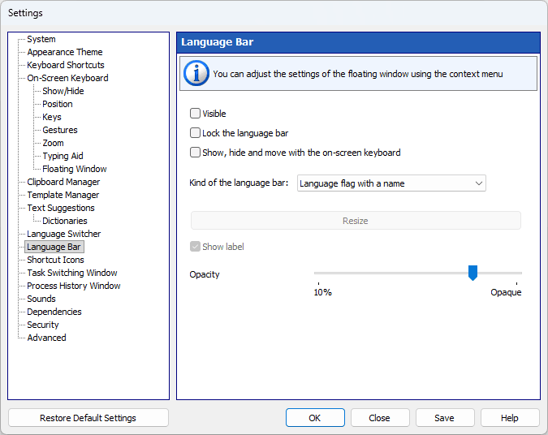Screen dimensions: 548x435
Task: Select Language Bar tree item
Action: pyautogui.click(x=54, y=247)
